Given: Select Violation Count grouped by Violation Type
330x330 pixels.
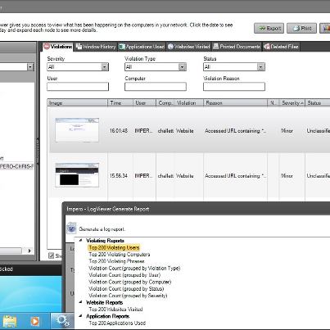Looking at the screenshot, I should point(134,268).
